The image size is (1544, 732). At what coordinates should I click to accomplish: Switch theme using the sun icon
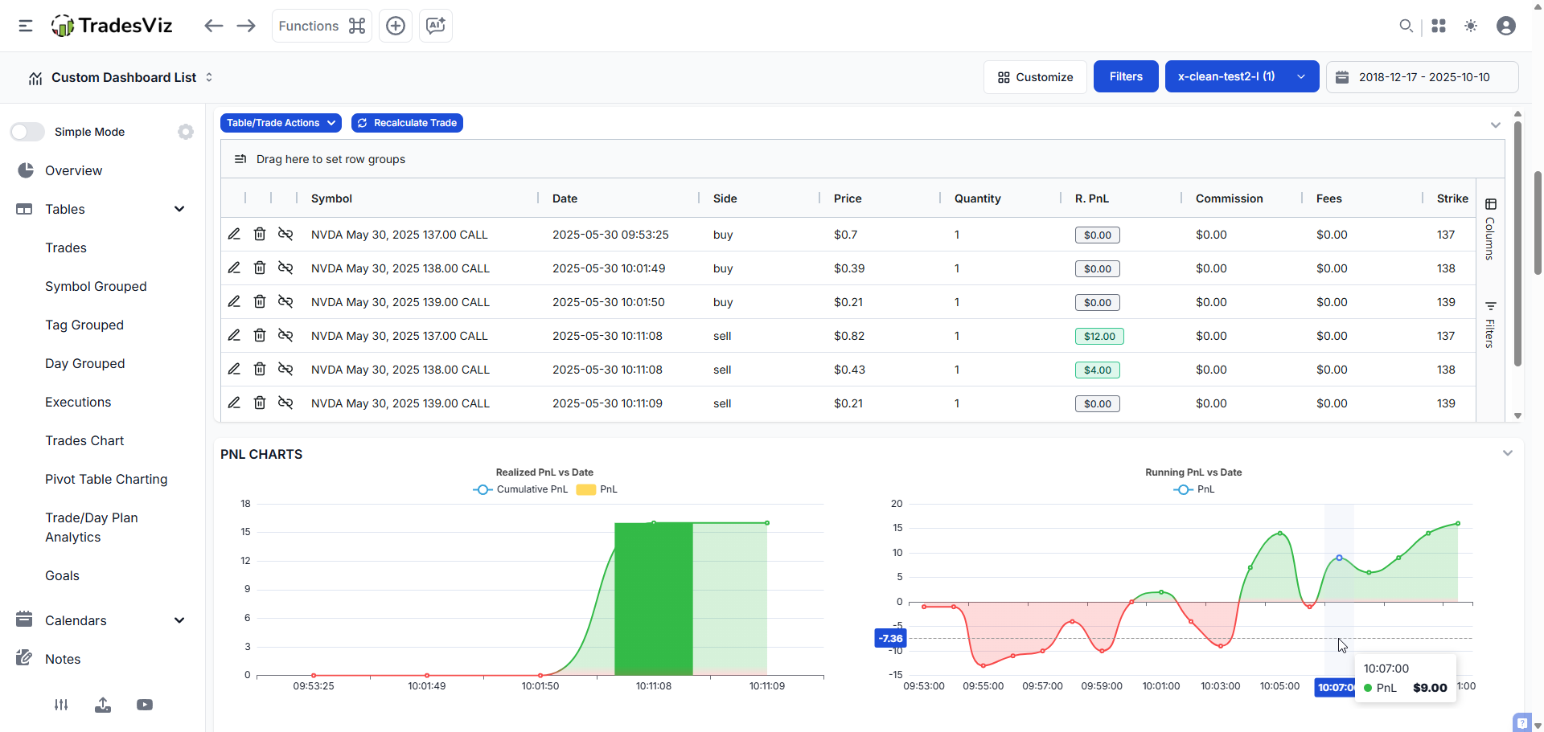pyautogui.click(x=1471, y=26)
